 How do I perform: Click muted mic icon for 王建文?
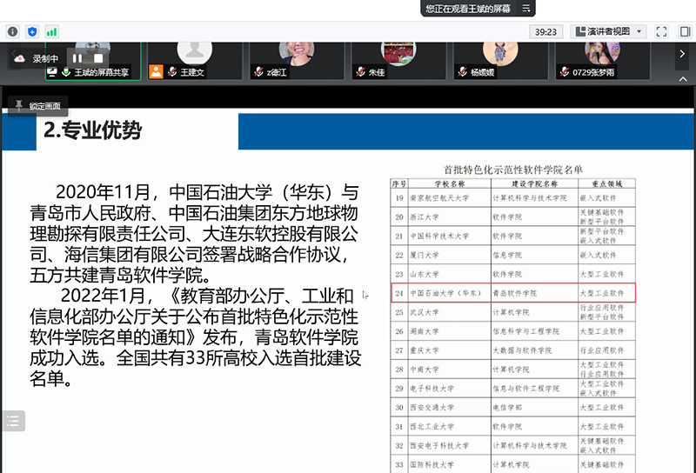click(x=172, y=72)
